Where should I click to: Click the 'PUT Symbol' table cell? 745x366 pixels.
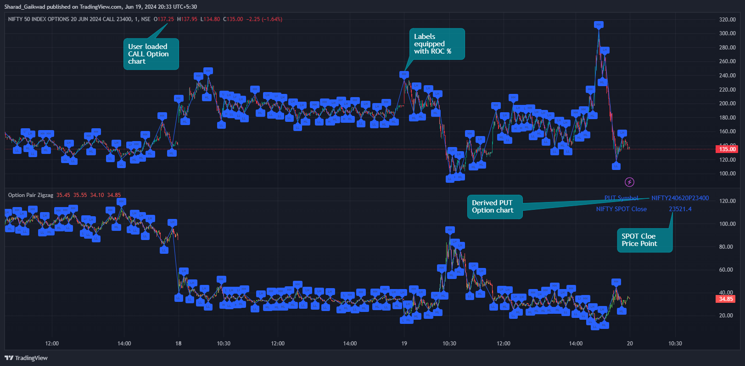pyautogui.click(x=621, y=198)
